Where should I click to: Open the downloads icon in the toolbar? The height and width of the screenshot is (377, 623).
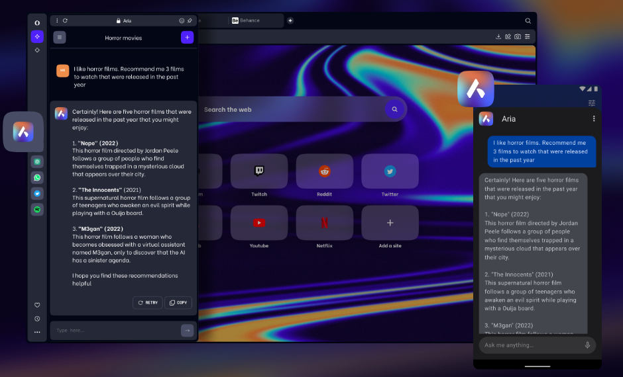[498, 36]
